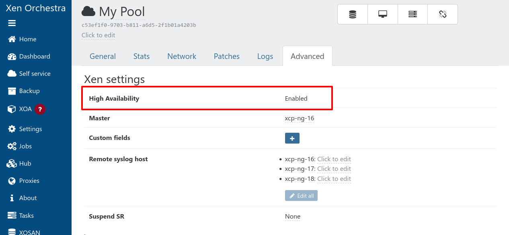509x235 pixels.
Task: Edit the pool description text
Action: (98, 35)
